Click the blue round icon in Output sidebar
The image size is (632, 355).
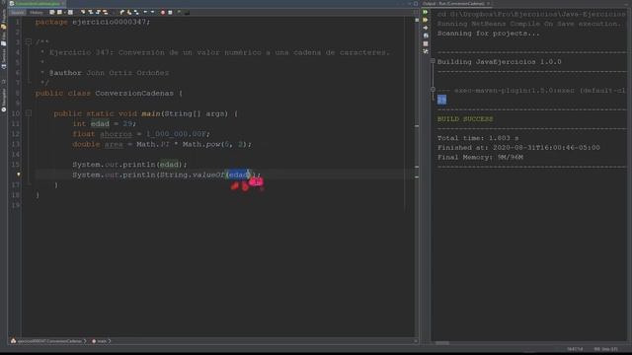(x=426, y=35)
